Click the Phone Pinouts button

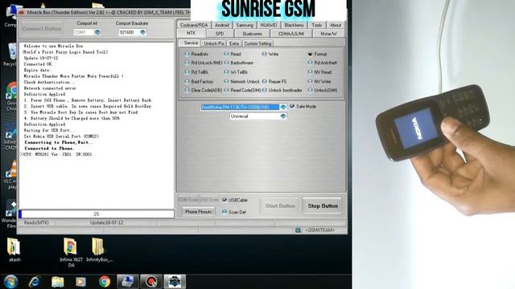click(x=199, y=212)
